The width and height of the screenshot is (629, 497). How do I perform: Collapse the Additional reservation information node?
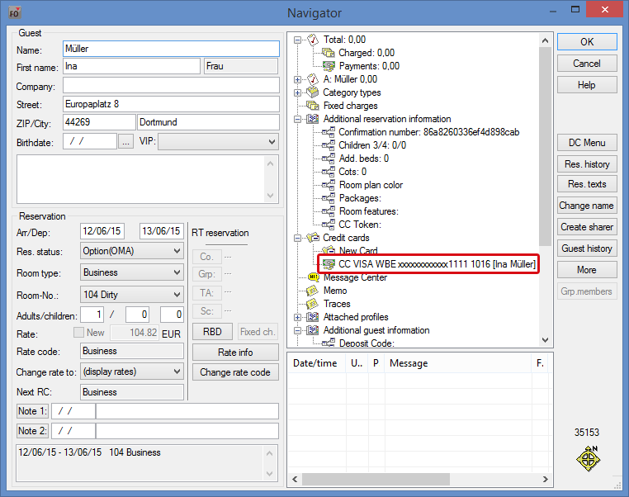(298, 119)
